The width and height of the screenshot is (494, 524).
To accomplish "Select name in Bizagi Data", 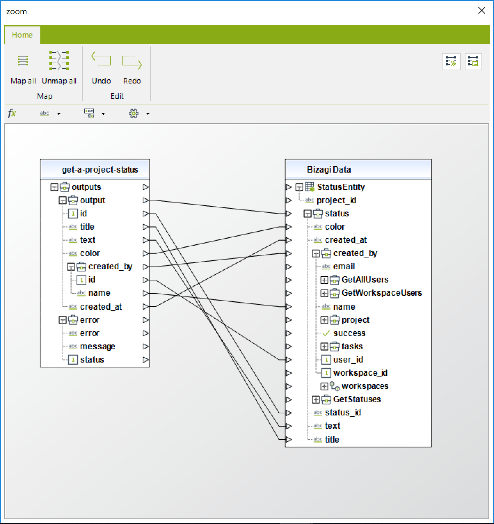I will [344, 307].
